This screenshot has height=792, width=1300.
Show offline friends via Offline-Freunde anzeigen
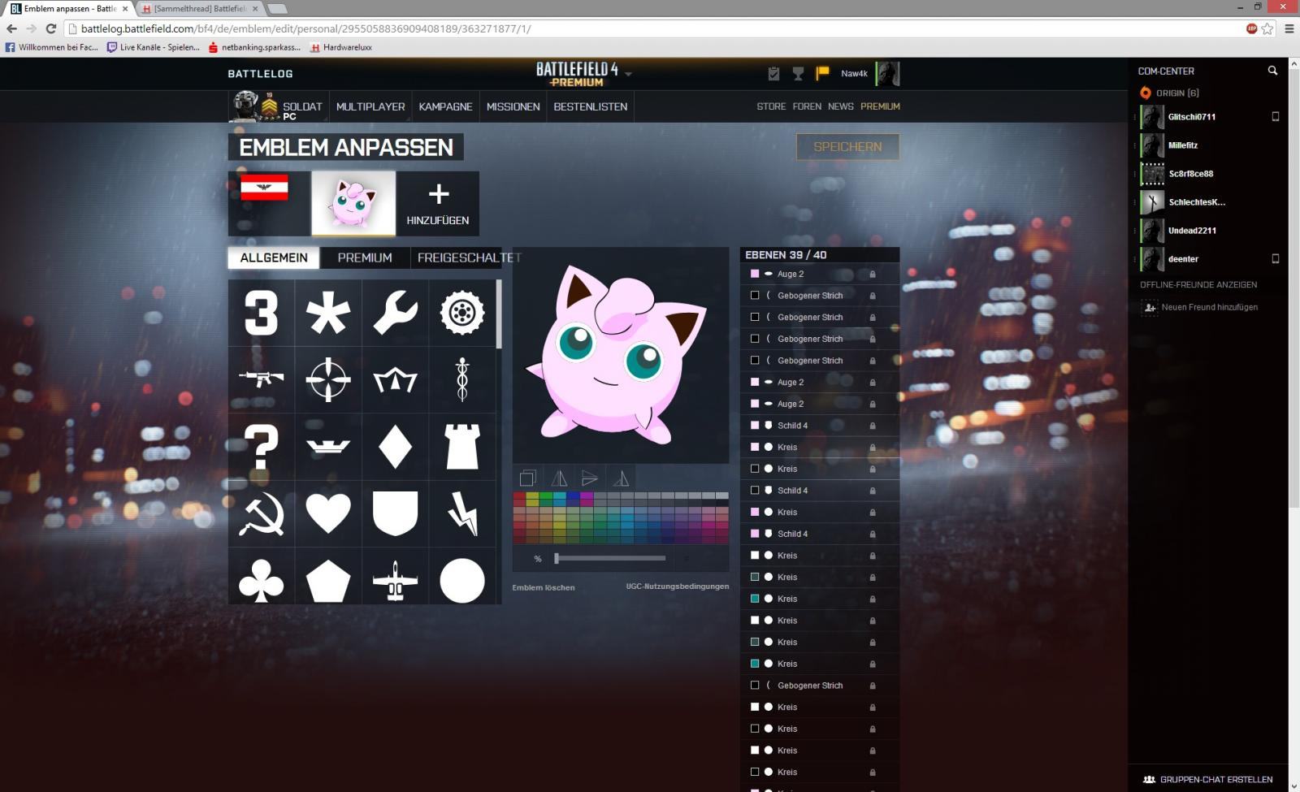[1198, 285]
